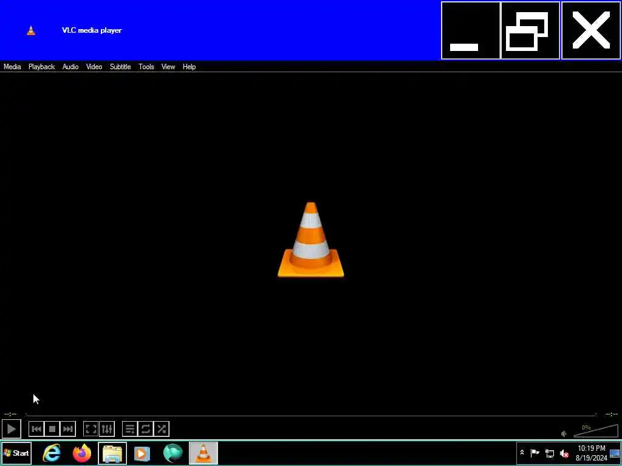Restore down the VLC window
This screenshot has height=466, width=622.
coord(530,30)
